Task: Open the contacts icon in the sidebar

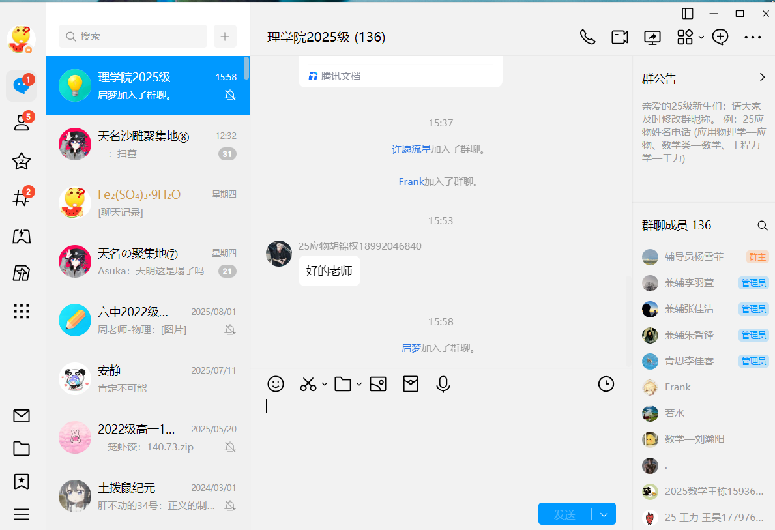Action: pyautogui.click(x=22, y=123)
